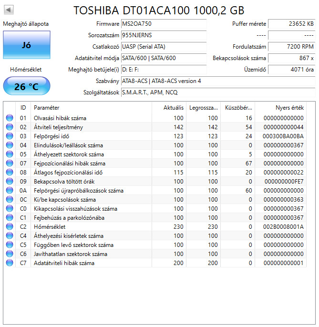Image resolution: width=319 pixels, height=327 pixels.
Task: Click the Küszöbér... column header
Action: tap(238, 108)
